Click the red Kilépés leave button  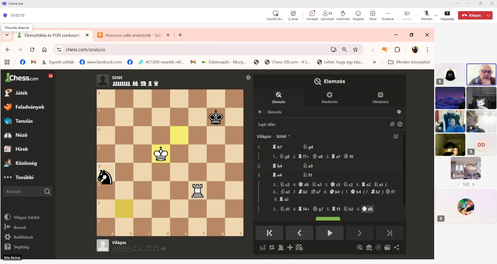coord(472,15)
